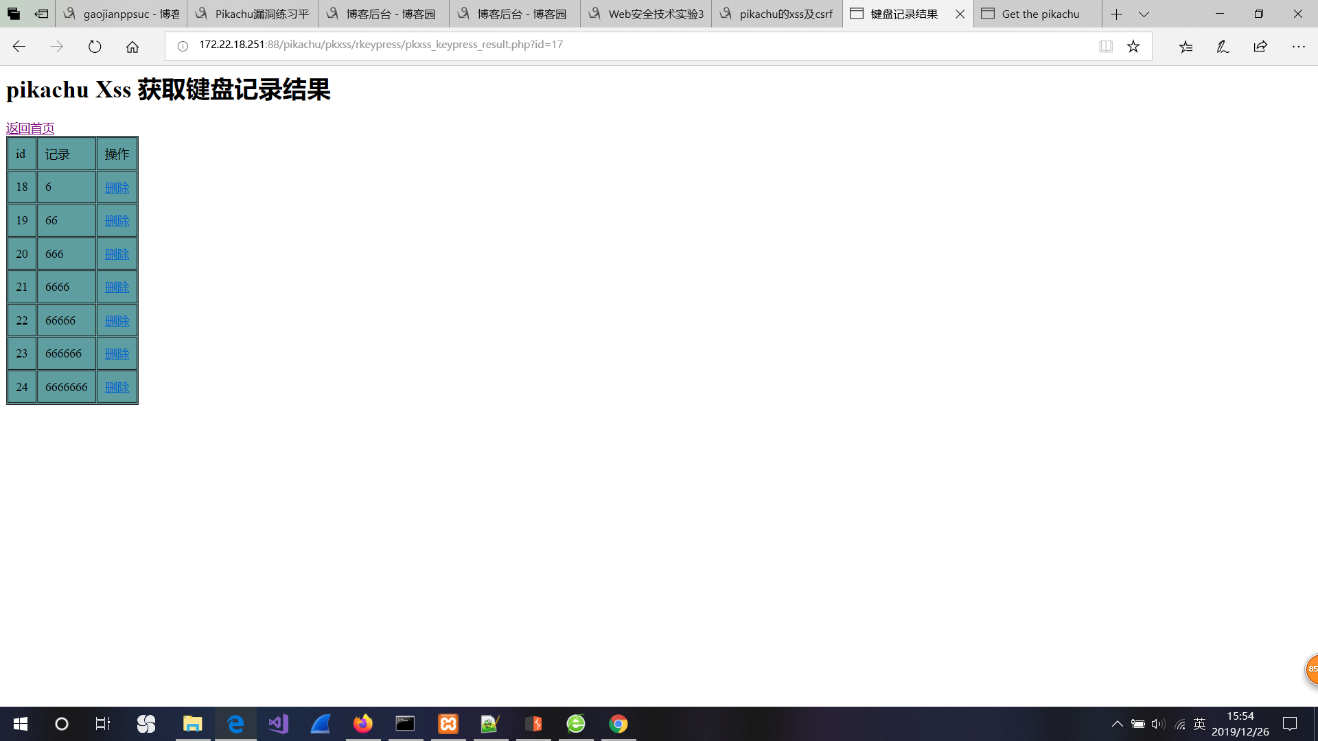Open new tab with plus button
The width and height of the screenshot is (1318, 741).
pos(1117,14)
